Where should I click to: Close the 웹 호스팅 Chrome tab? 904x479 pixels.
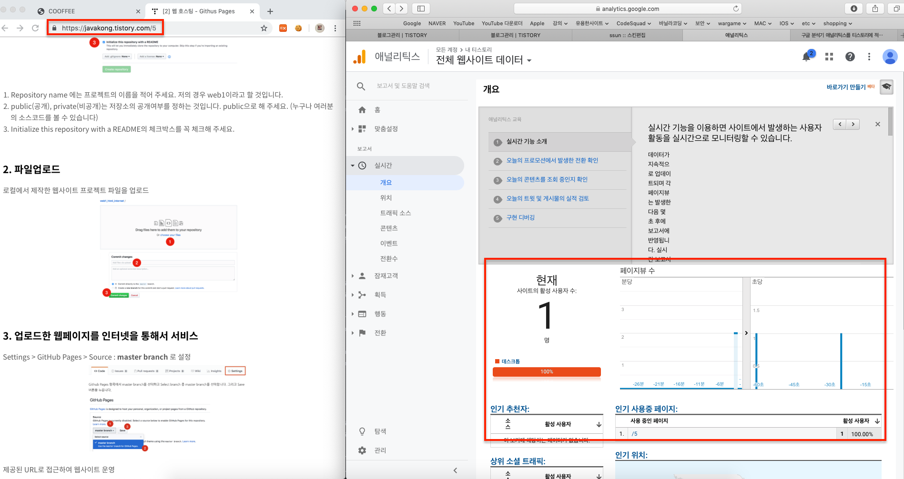click(x=252, y=11)
